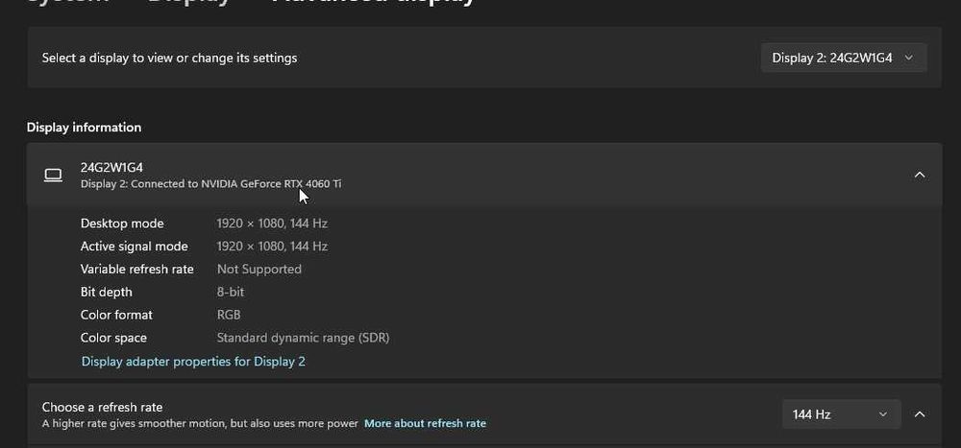Open the 144 Hz refresh rate dropdown

840,414
